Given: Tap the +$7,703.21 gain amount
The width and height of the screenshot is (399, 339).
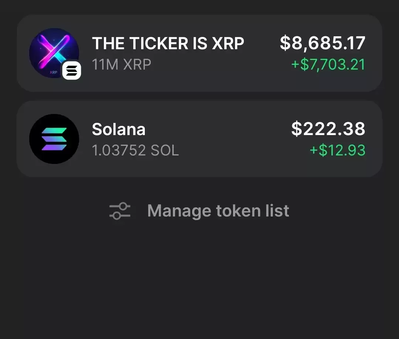Looking at the screenshot, I should click(328, 64).
